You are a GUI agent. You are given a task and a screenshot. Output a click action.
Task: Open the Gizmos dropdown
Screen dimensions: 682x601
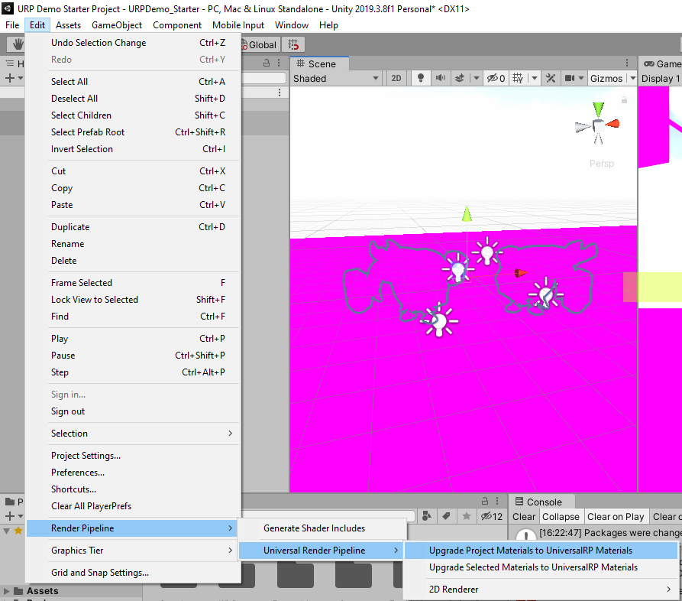click(606, 78)
